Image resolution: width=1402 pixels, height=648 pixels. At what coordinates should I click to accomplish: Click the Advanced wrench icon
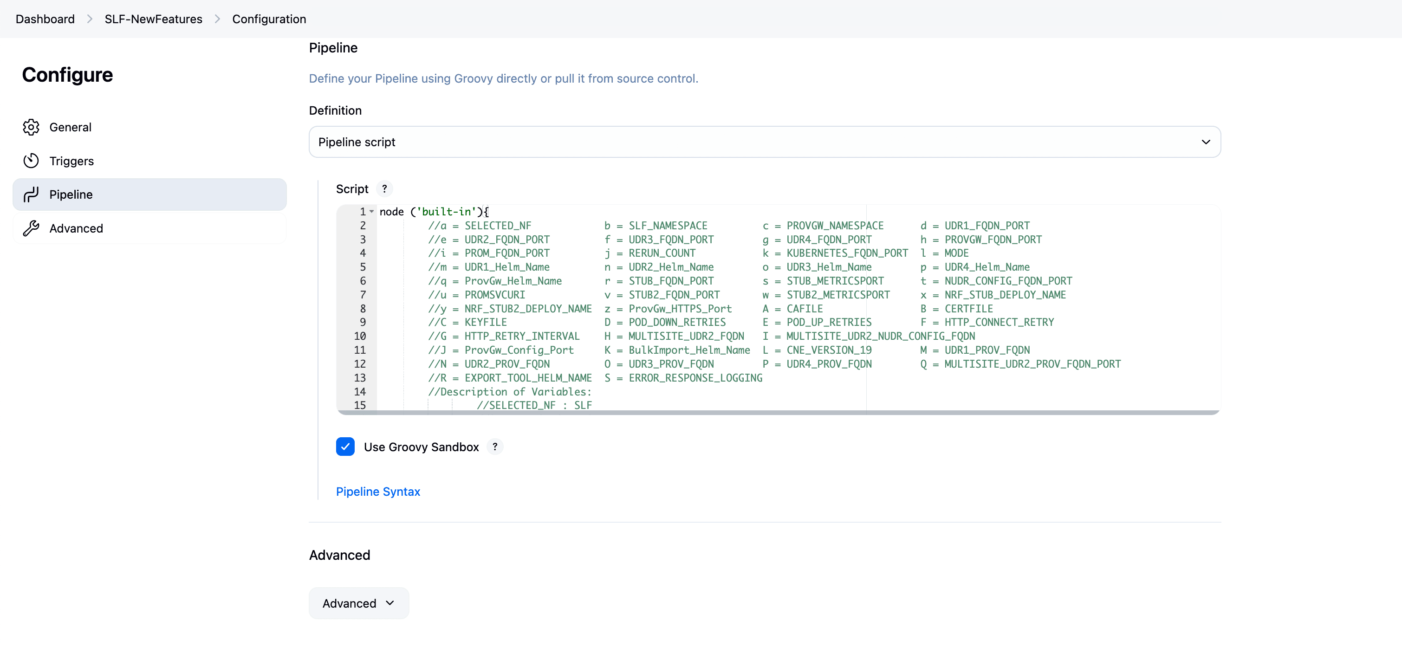tap(31, 228)
